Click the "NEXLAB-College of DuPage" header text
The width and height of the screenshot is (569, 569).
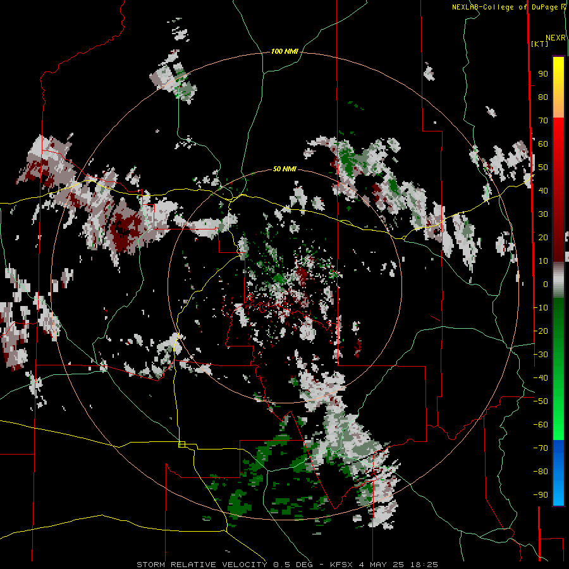[506, 7]
